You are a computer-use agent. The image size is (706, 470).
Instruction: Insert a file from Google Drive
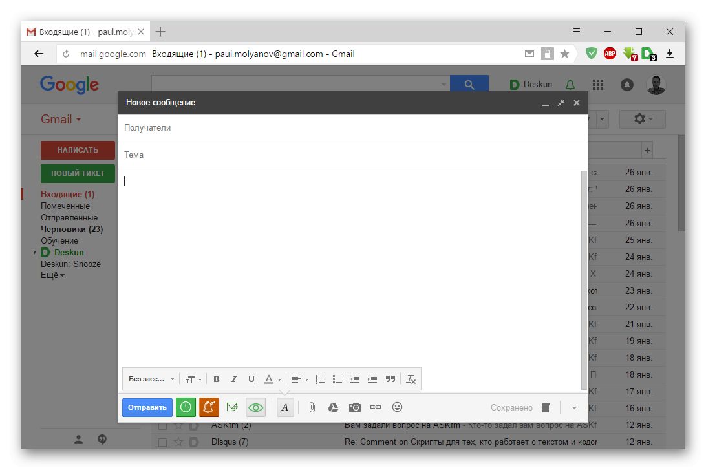333,407
